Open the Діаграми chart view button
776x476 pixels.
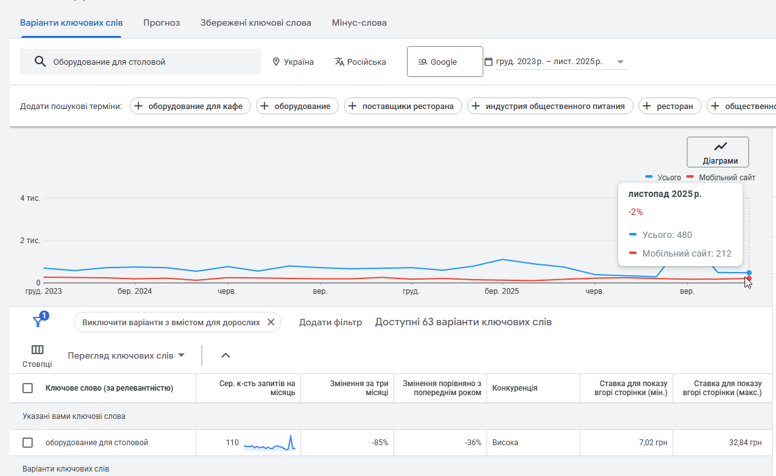click(x=717, y=152)
